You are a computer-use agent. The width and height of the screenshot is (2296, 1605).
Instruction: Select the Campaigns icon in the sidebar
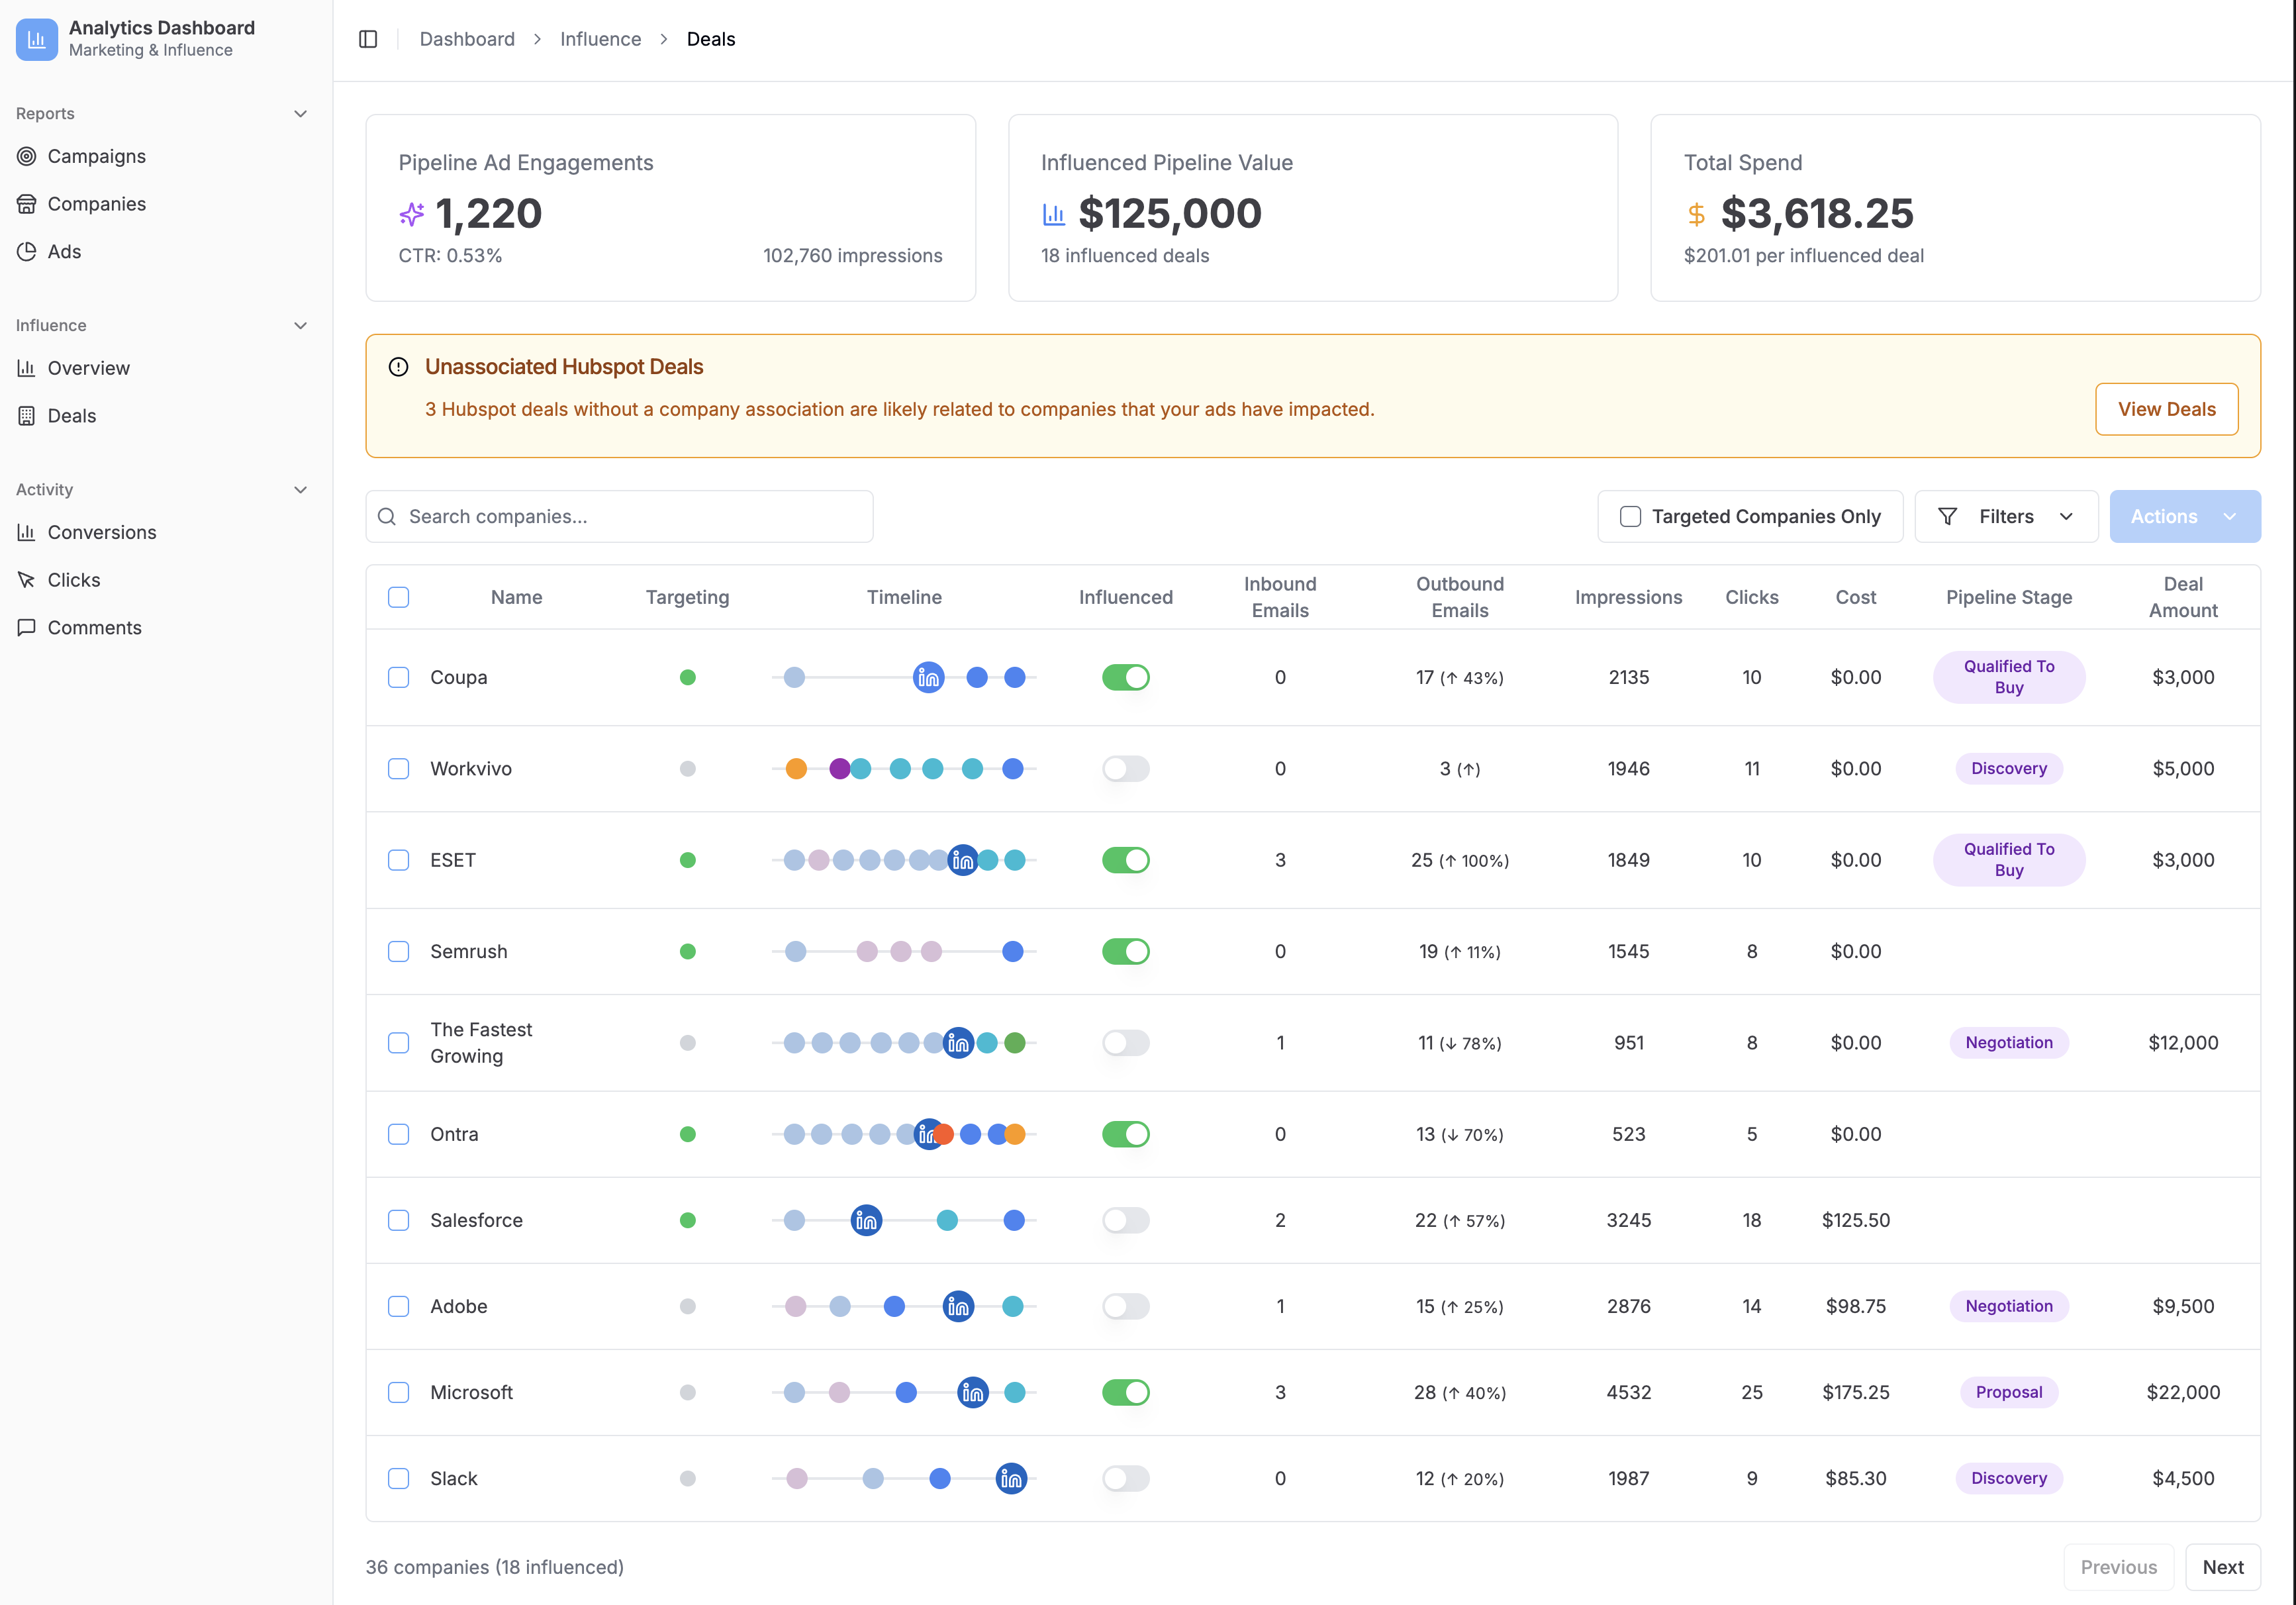(x=27, y=156)
